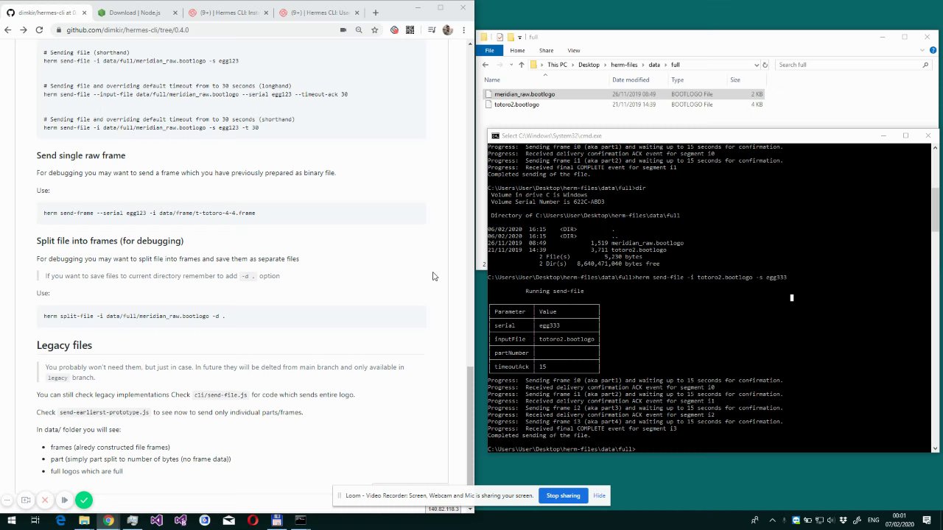Navigate to data in the breadcrumb path
Viewport: 943px width, 530px height.
[x=654, y=65]
